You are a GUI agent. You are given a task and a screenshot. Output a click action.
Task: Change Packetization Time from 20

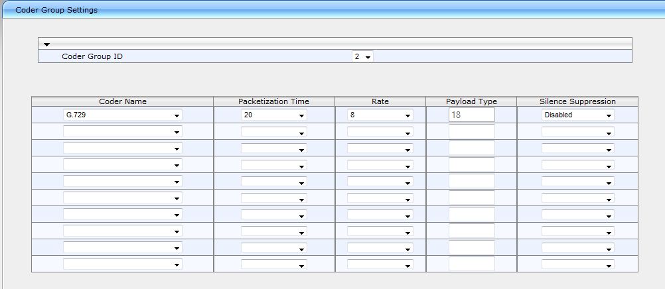click(273, 115)
